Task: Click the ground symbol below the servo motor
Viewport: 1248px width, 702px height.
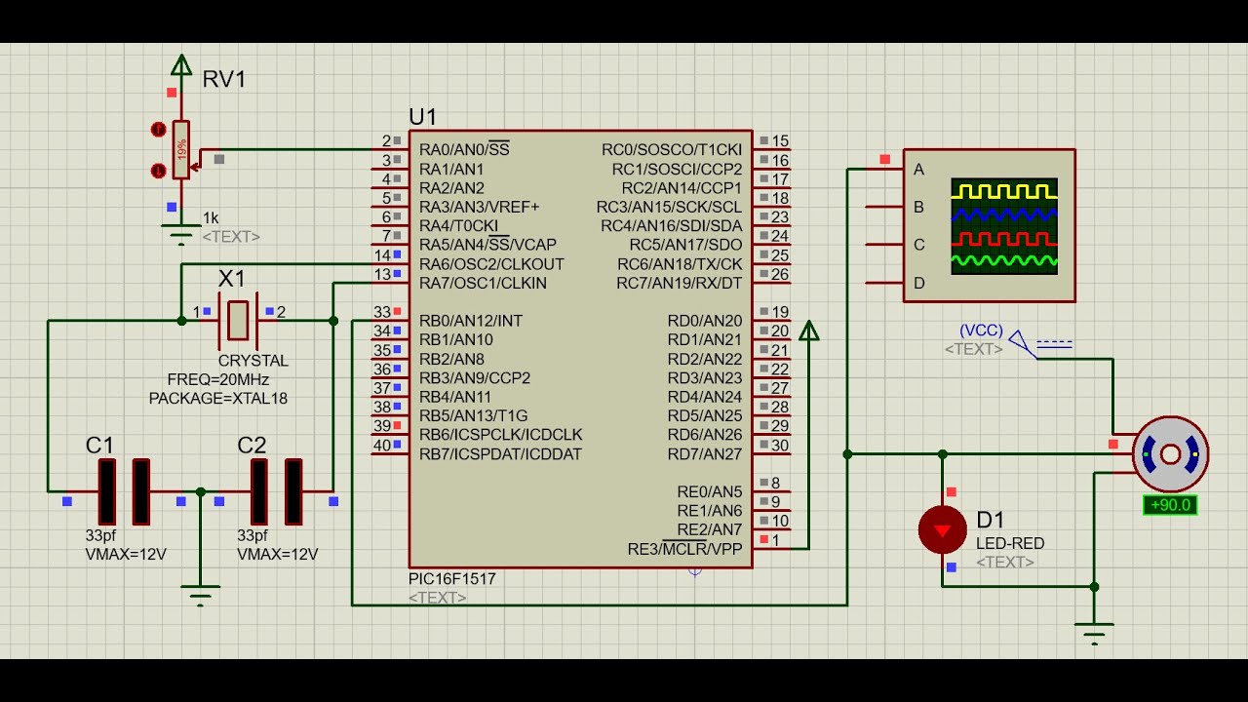Action: pos(1094,633)
